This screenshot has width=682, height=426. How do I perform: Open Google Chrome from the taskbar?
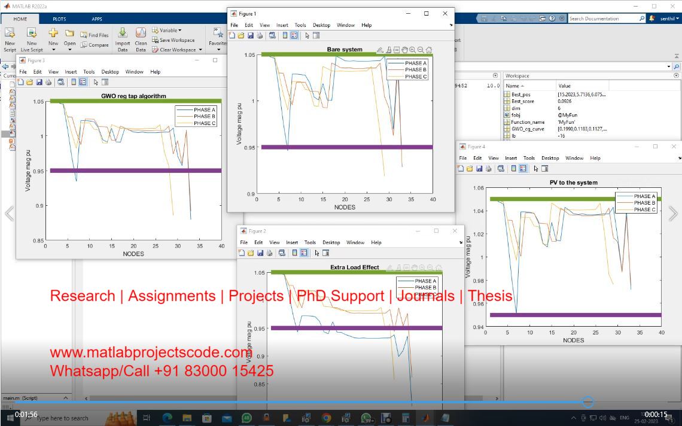pos(326,419)
